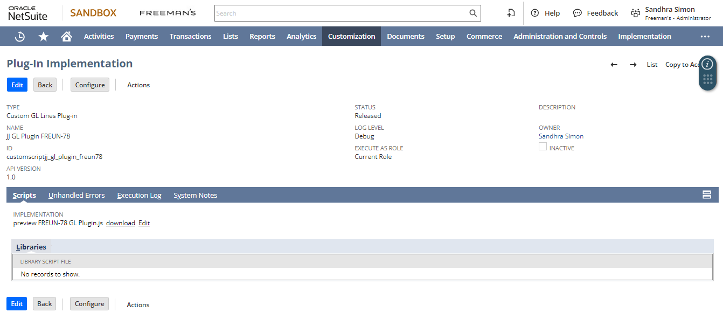Image resolution: width=723 pixels, height=326 pixels.
Task: Go to next record arrow
Action: pos(633,65)
